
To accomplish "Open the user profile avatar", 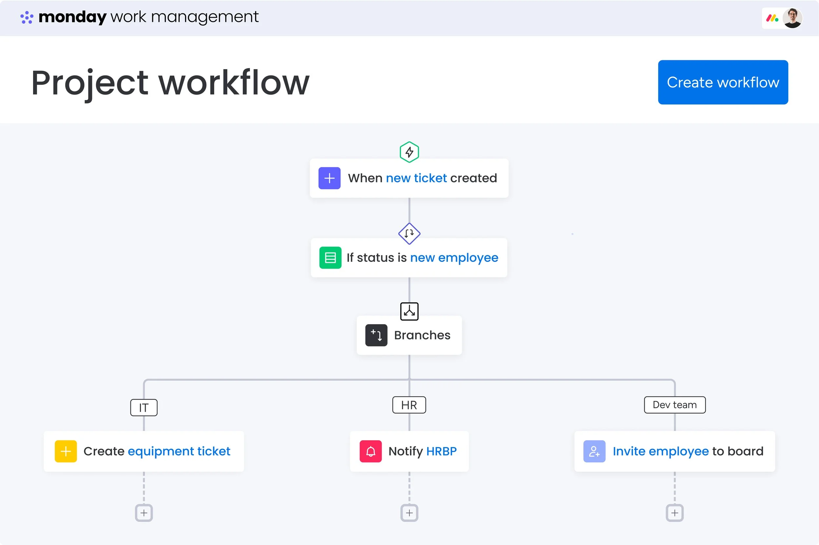I will click(792, 18).
